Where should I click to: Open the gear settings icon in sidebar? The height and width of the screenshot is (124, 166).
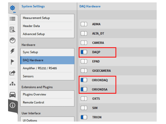coord(13,8)
